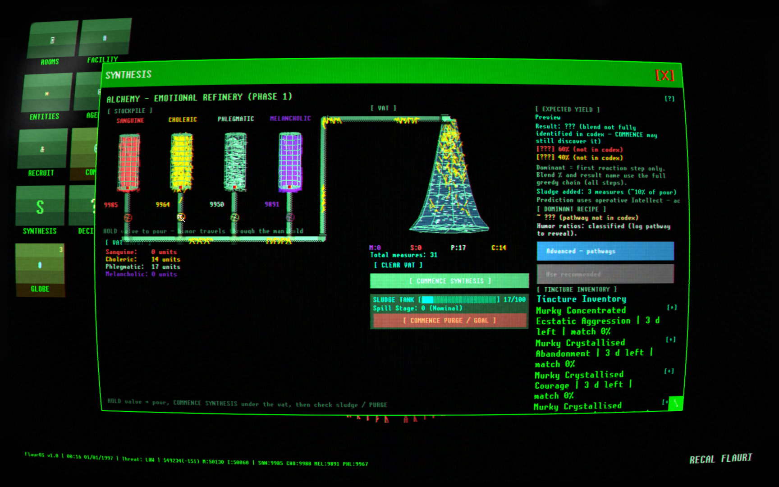The height and width of the screenshot is (487, 779).
Task: Click the greyed Use recommended button
Action: click(605, 274)
